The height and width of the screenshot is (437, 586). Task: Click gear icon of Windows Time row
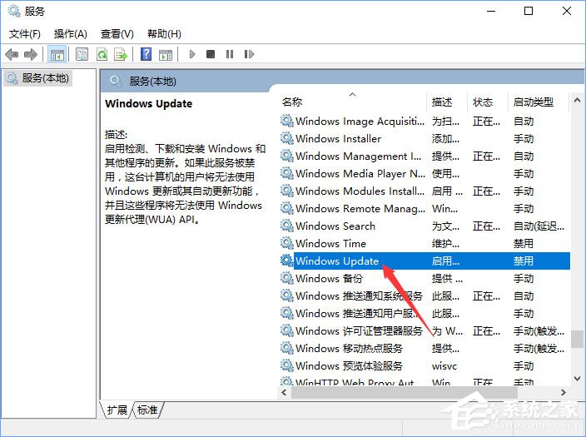click(x=286, y=243)
